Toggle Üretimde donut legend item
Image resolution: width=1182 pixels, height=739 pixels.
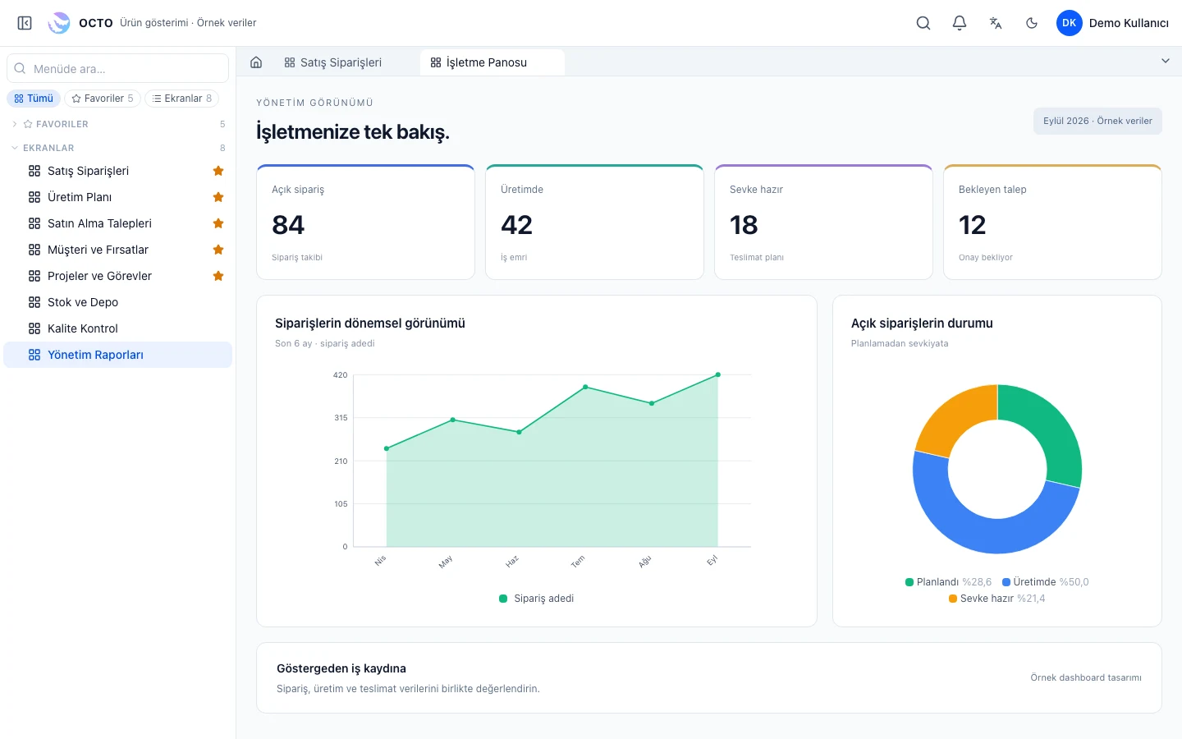point(1045,582)
